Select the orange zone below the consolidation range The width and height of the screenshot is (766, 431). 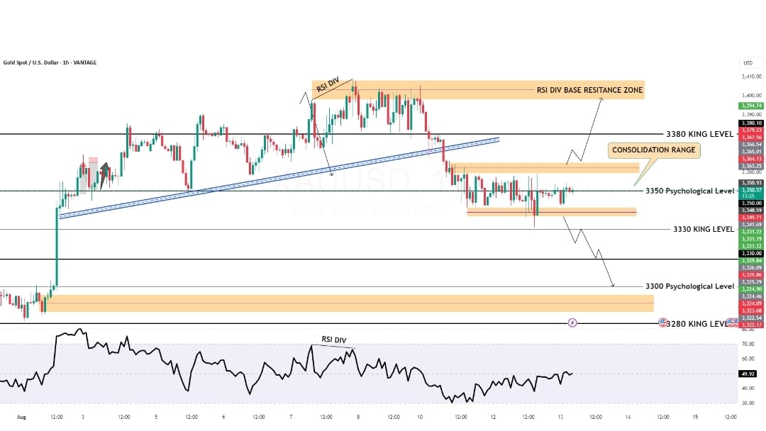coord(552,212)
